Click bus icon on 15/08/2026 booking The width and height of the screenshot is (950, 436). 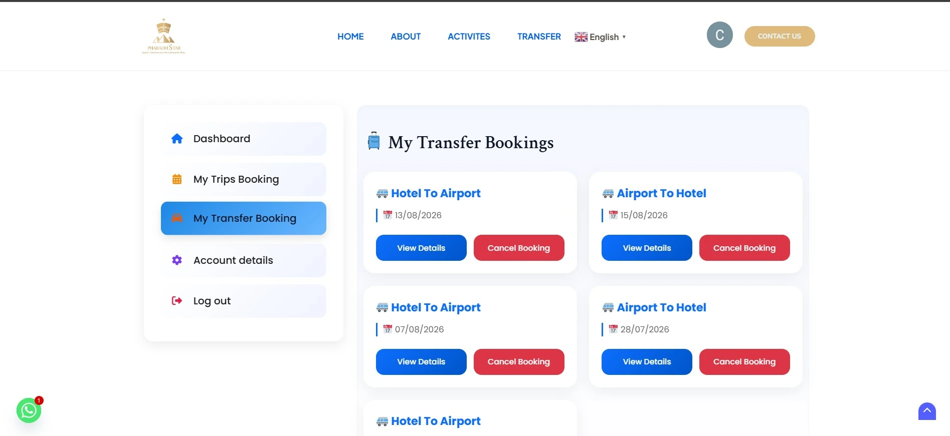pos(608,194)
